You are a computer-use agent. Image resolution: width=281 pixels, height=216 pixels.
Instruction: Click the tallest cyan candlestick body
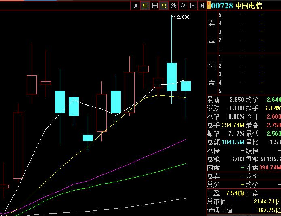[x=172, y=76]
